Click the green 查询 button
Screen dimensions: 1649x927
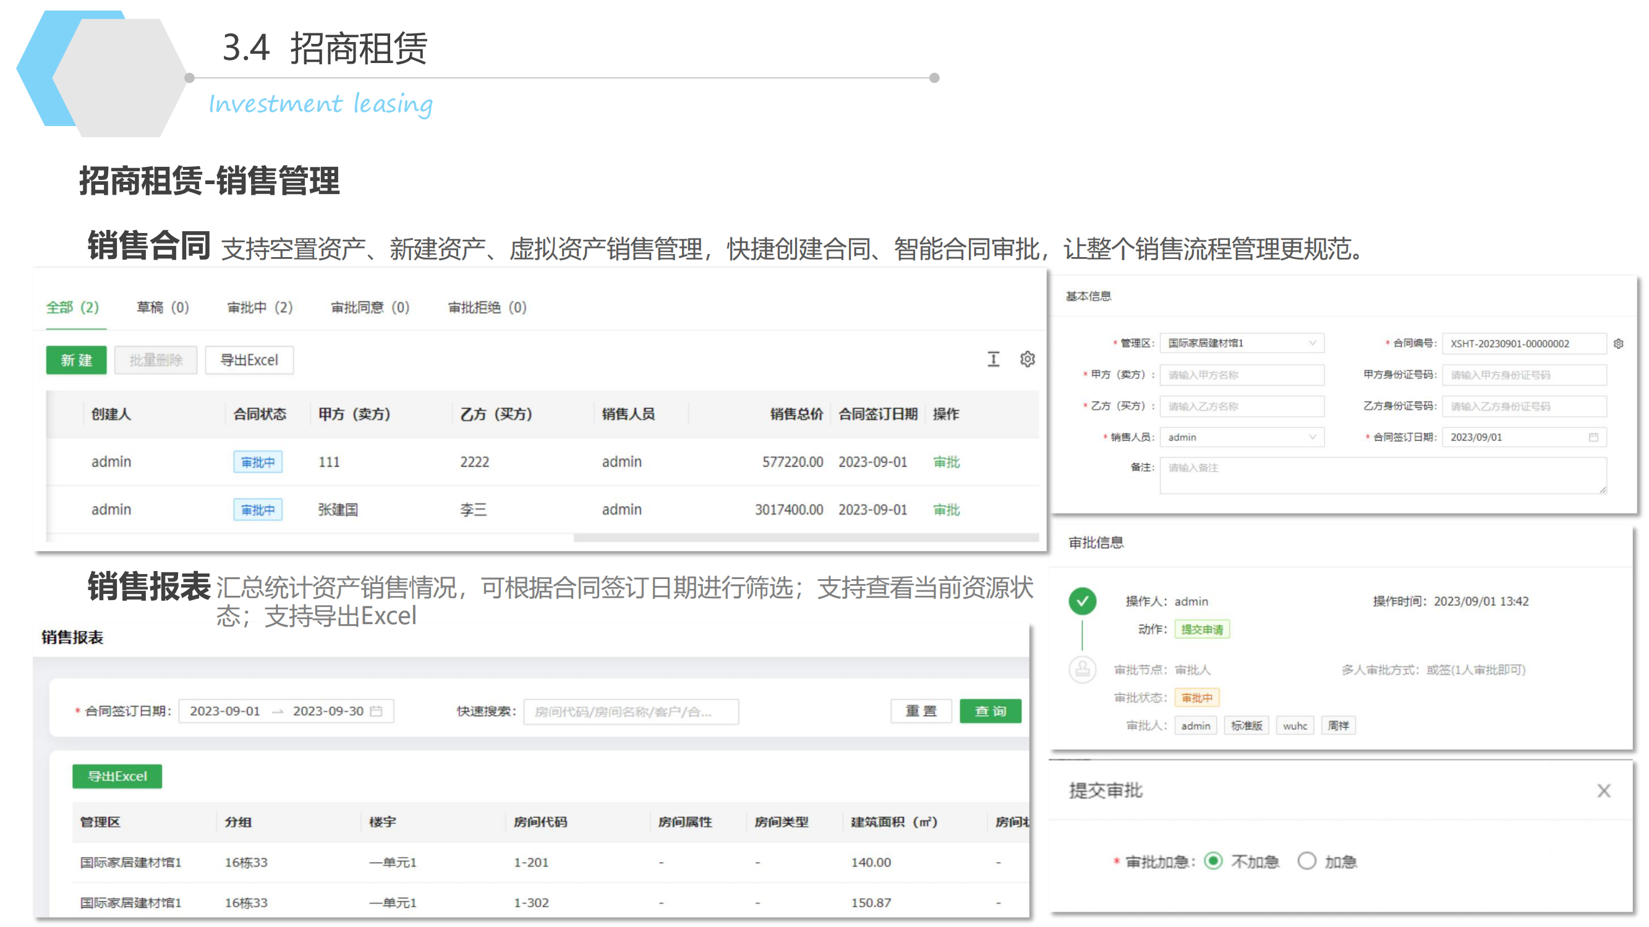tap(990, 711)
